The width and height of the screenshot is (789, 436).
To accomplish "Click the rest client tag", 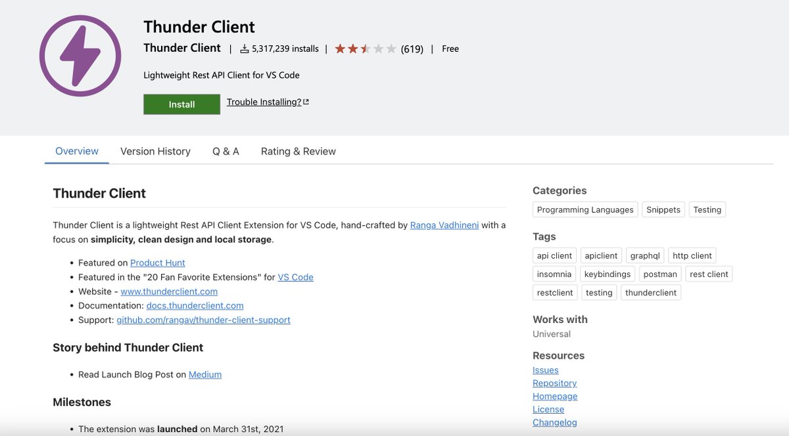I will [x=709, y=274].
